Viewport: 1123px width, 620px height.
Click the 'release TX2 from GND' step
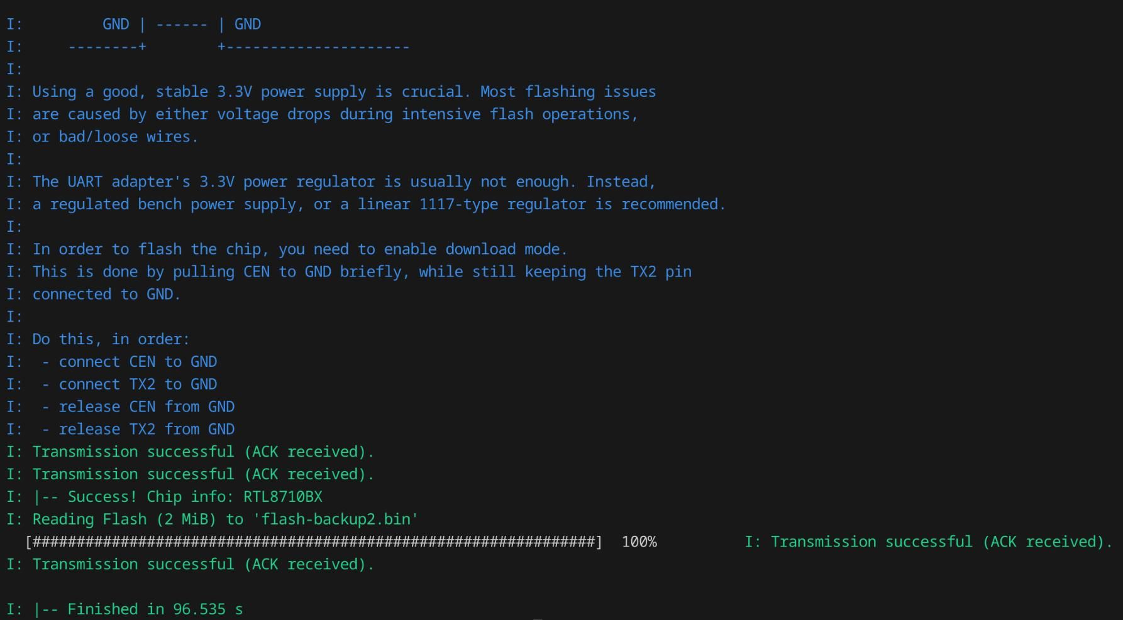147,430
